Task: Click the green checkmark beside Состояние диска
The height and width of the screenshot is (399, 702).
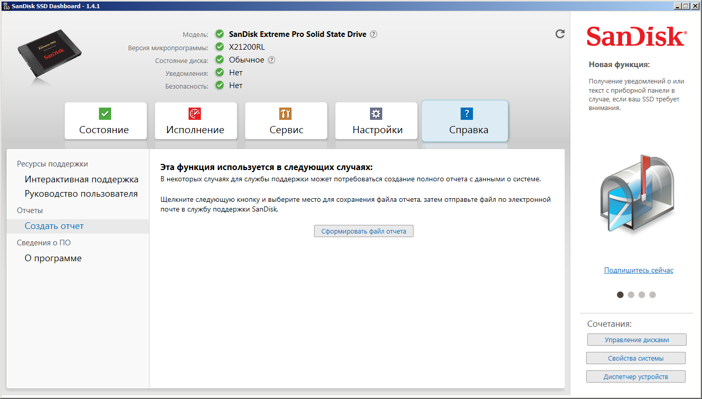Action: (x=220, y=60)
